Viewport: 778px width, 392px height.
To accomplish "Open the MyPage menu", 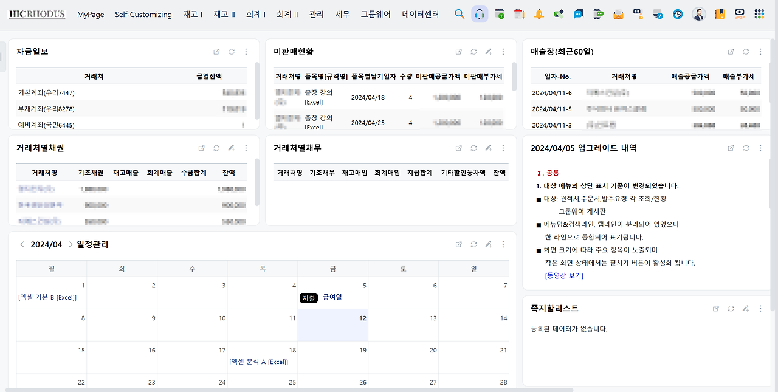I will (91, 14).
